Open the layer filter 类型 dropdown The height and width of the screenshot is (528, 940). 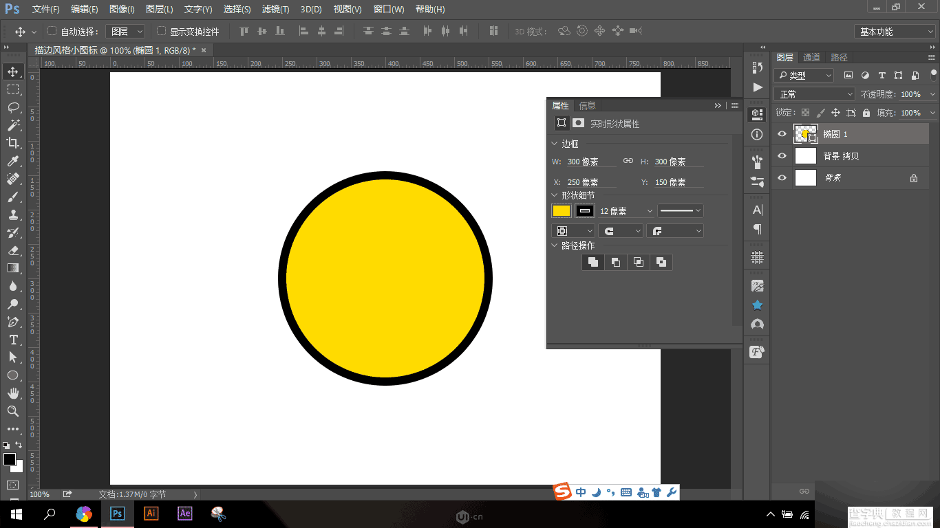pyautogui.click(x=804, y=76)
